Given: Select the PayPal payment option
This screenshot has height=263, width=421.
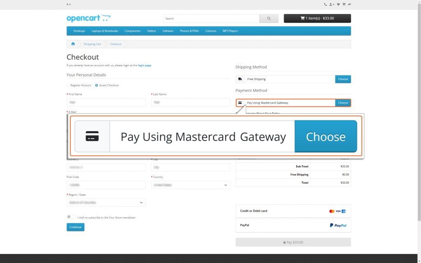Looking at the screenshot, I should coord(293,225).
